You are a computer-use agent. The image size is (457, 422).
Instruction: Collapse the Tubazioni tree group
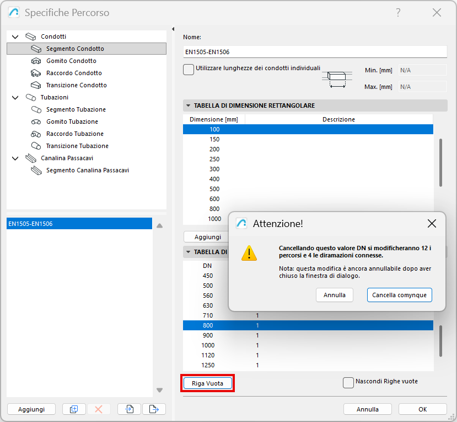coord(15,97)
